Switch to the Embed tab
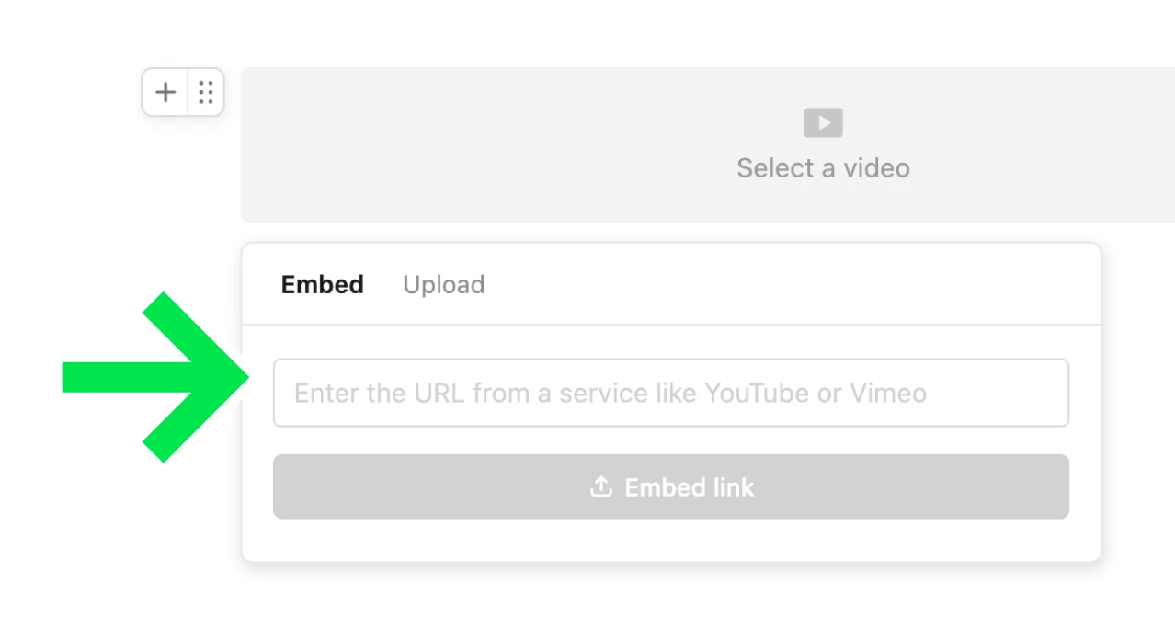The height and width of the screenshot is (640, 1175). (x=322, y=285)
